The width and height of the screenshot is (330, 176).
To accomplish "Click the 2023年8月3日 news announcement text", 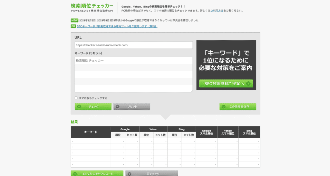I will coord(139,20).
